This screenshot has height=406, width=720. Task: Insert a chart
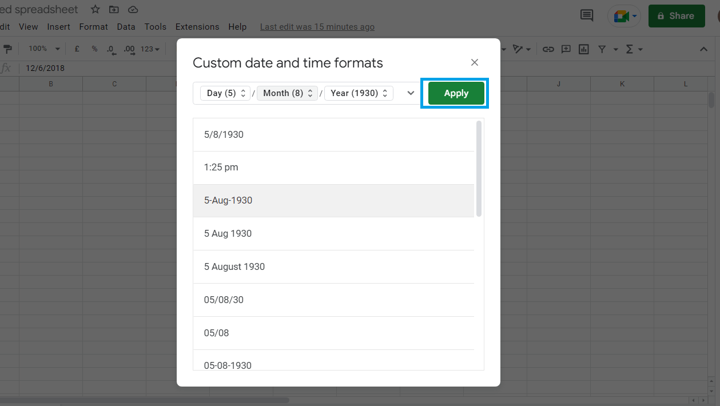[583, 49]
